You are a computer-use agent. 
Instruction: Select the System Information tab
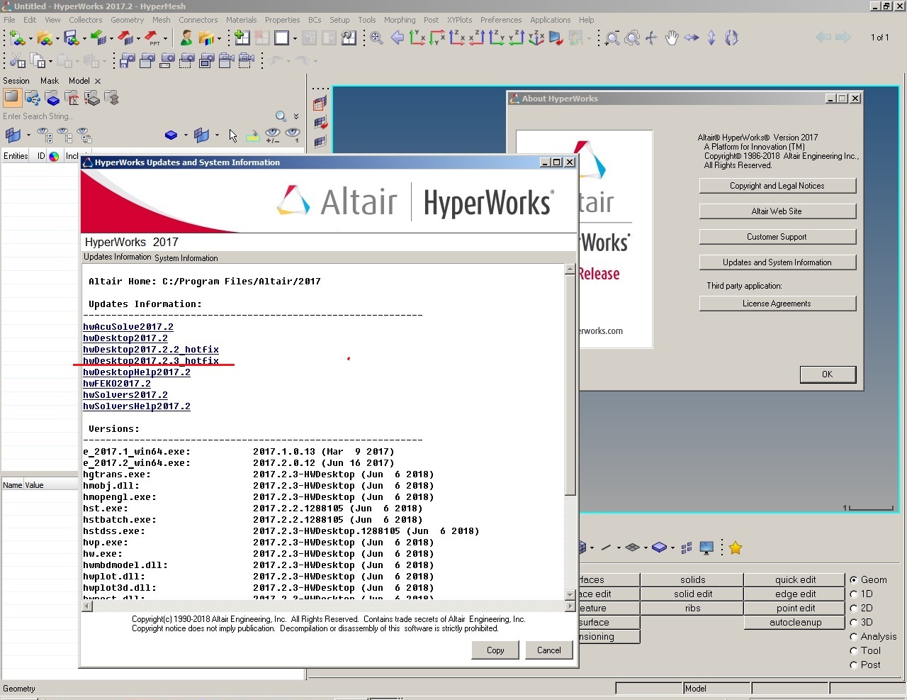(x=186, y=258)
